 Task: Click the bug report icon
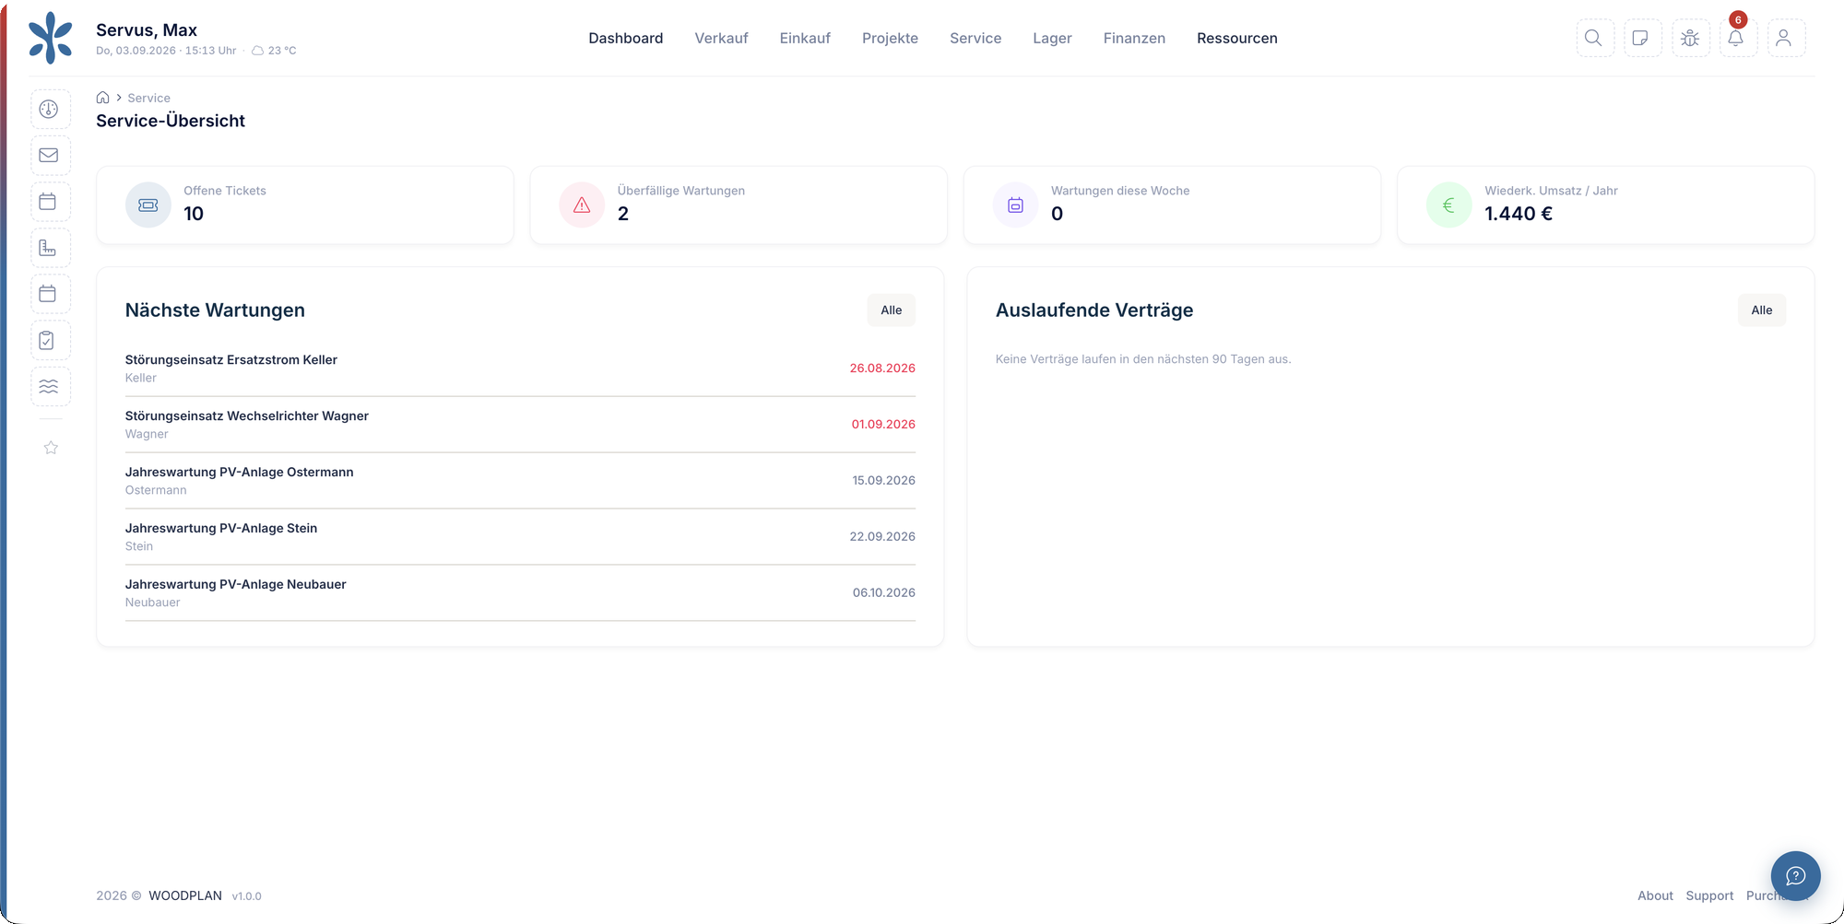[x=1690, y=38]
